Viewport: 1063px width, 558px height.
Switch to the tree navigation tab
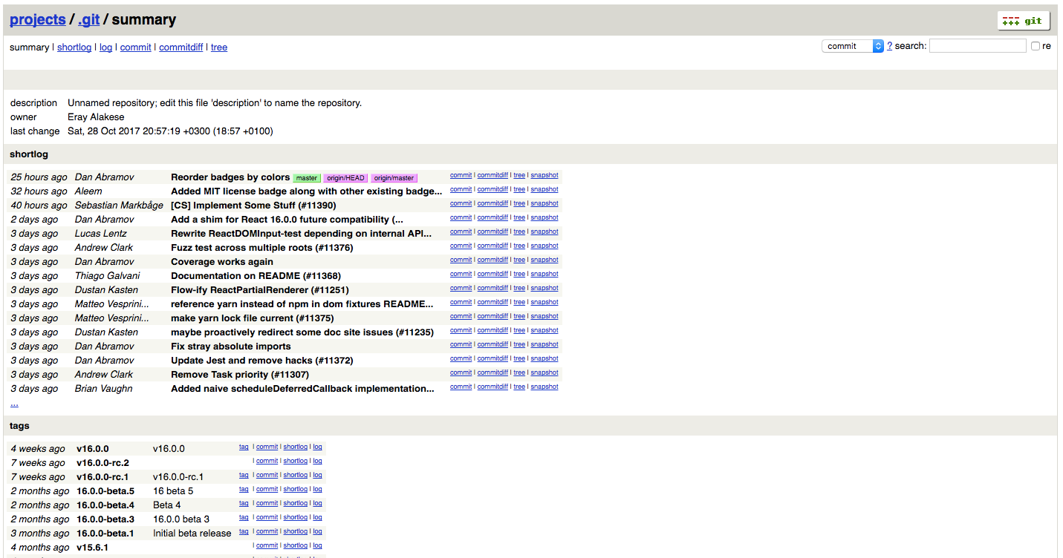point(219,47)
